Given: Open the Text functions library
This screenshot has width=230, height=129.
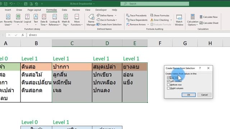Looking at the screenshot, I should 36,20.
